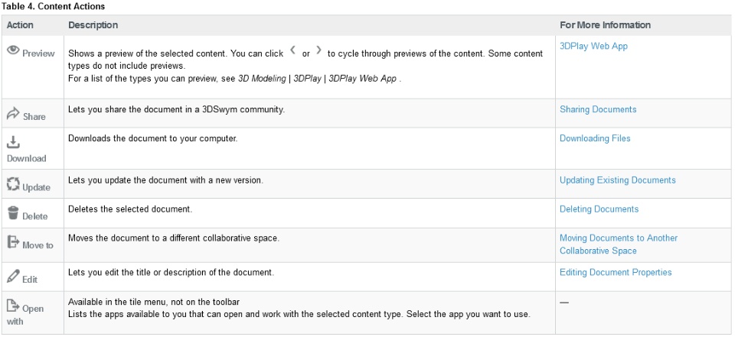Click the Update circular arrows icon
Viewport: 735px width, 340px height.
13,184
